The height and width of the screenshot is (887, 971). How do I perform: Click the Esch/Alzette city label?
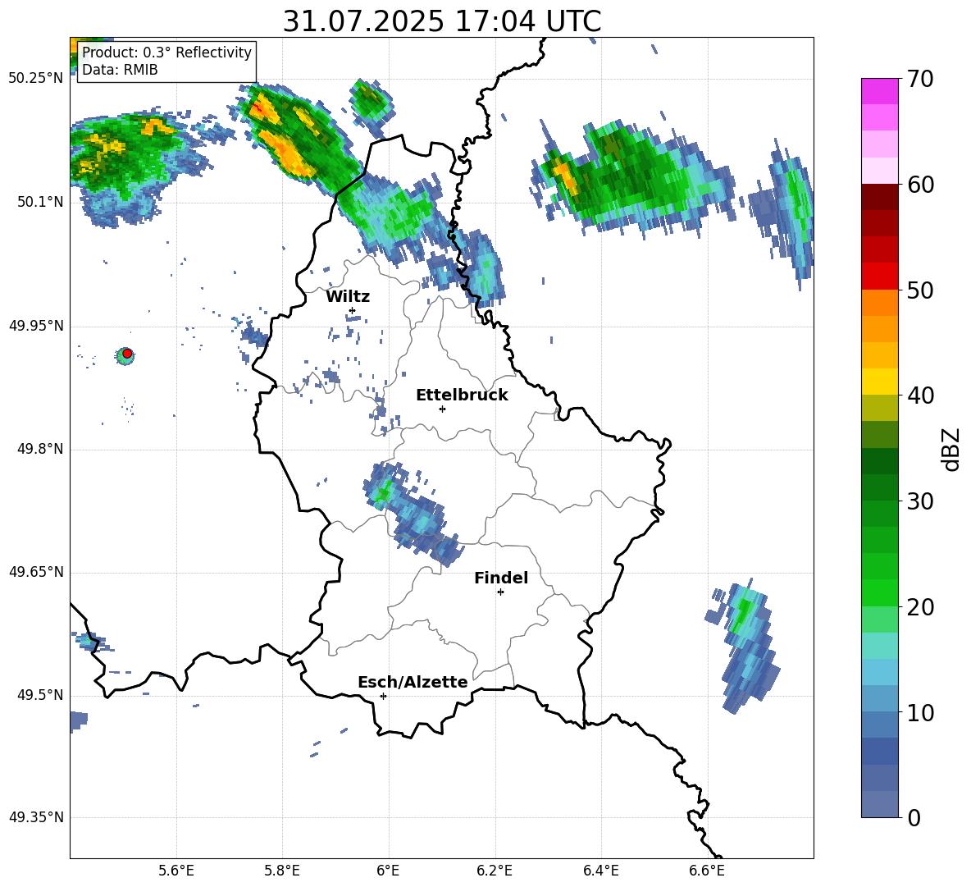pyautogui.click(x=413, y=683)
